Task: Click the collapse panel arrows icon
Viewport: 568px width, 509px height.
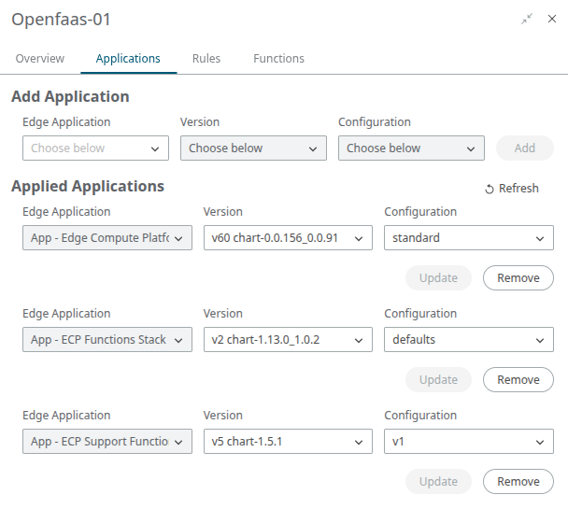Action: tap(528, 19)
